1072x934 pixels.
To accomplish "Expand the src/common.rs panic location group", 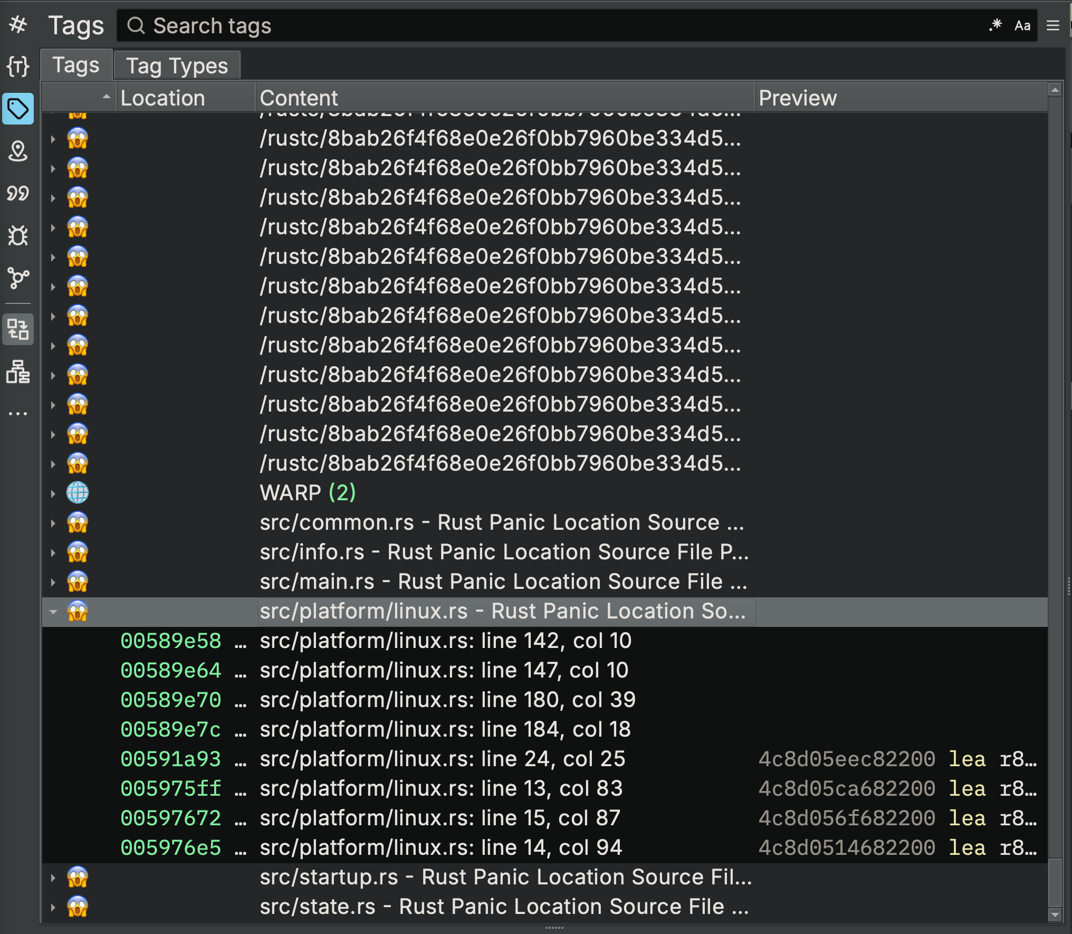I will coord(53,523).
